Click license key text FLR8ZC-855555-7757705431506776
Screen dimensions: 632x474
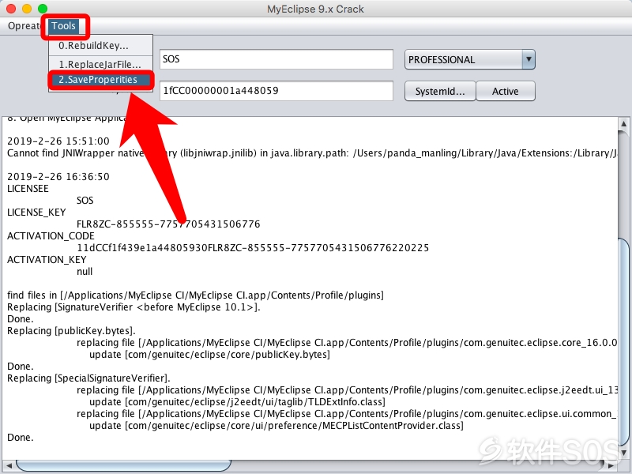click(x=168, y=224)
